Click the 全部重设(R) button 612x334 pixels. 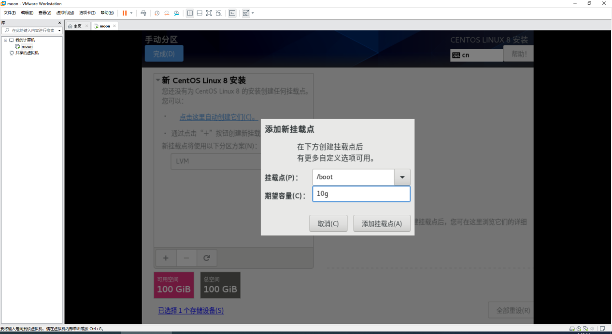pyautogui.click(x=511, y=310)
